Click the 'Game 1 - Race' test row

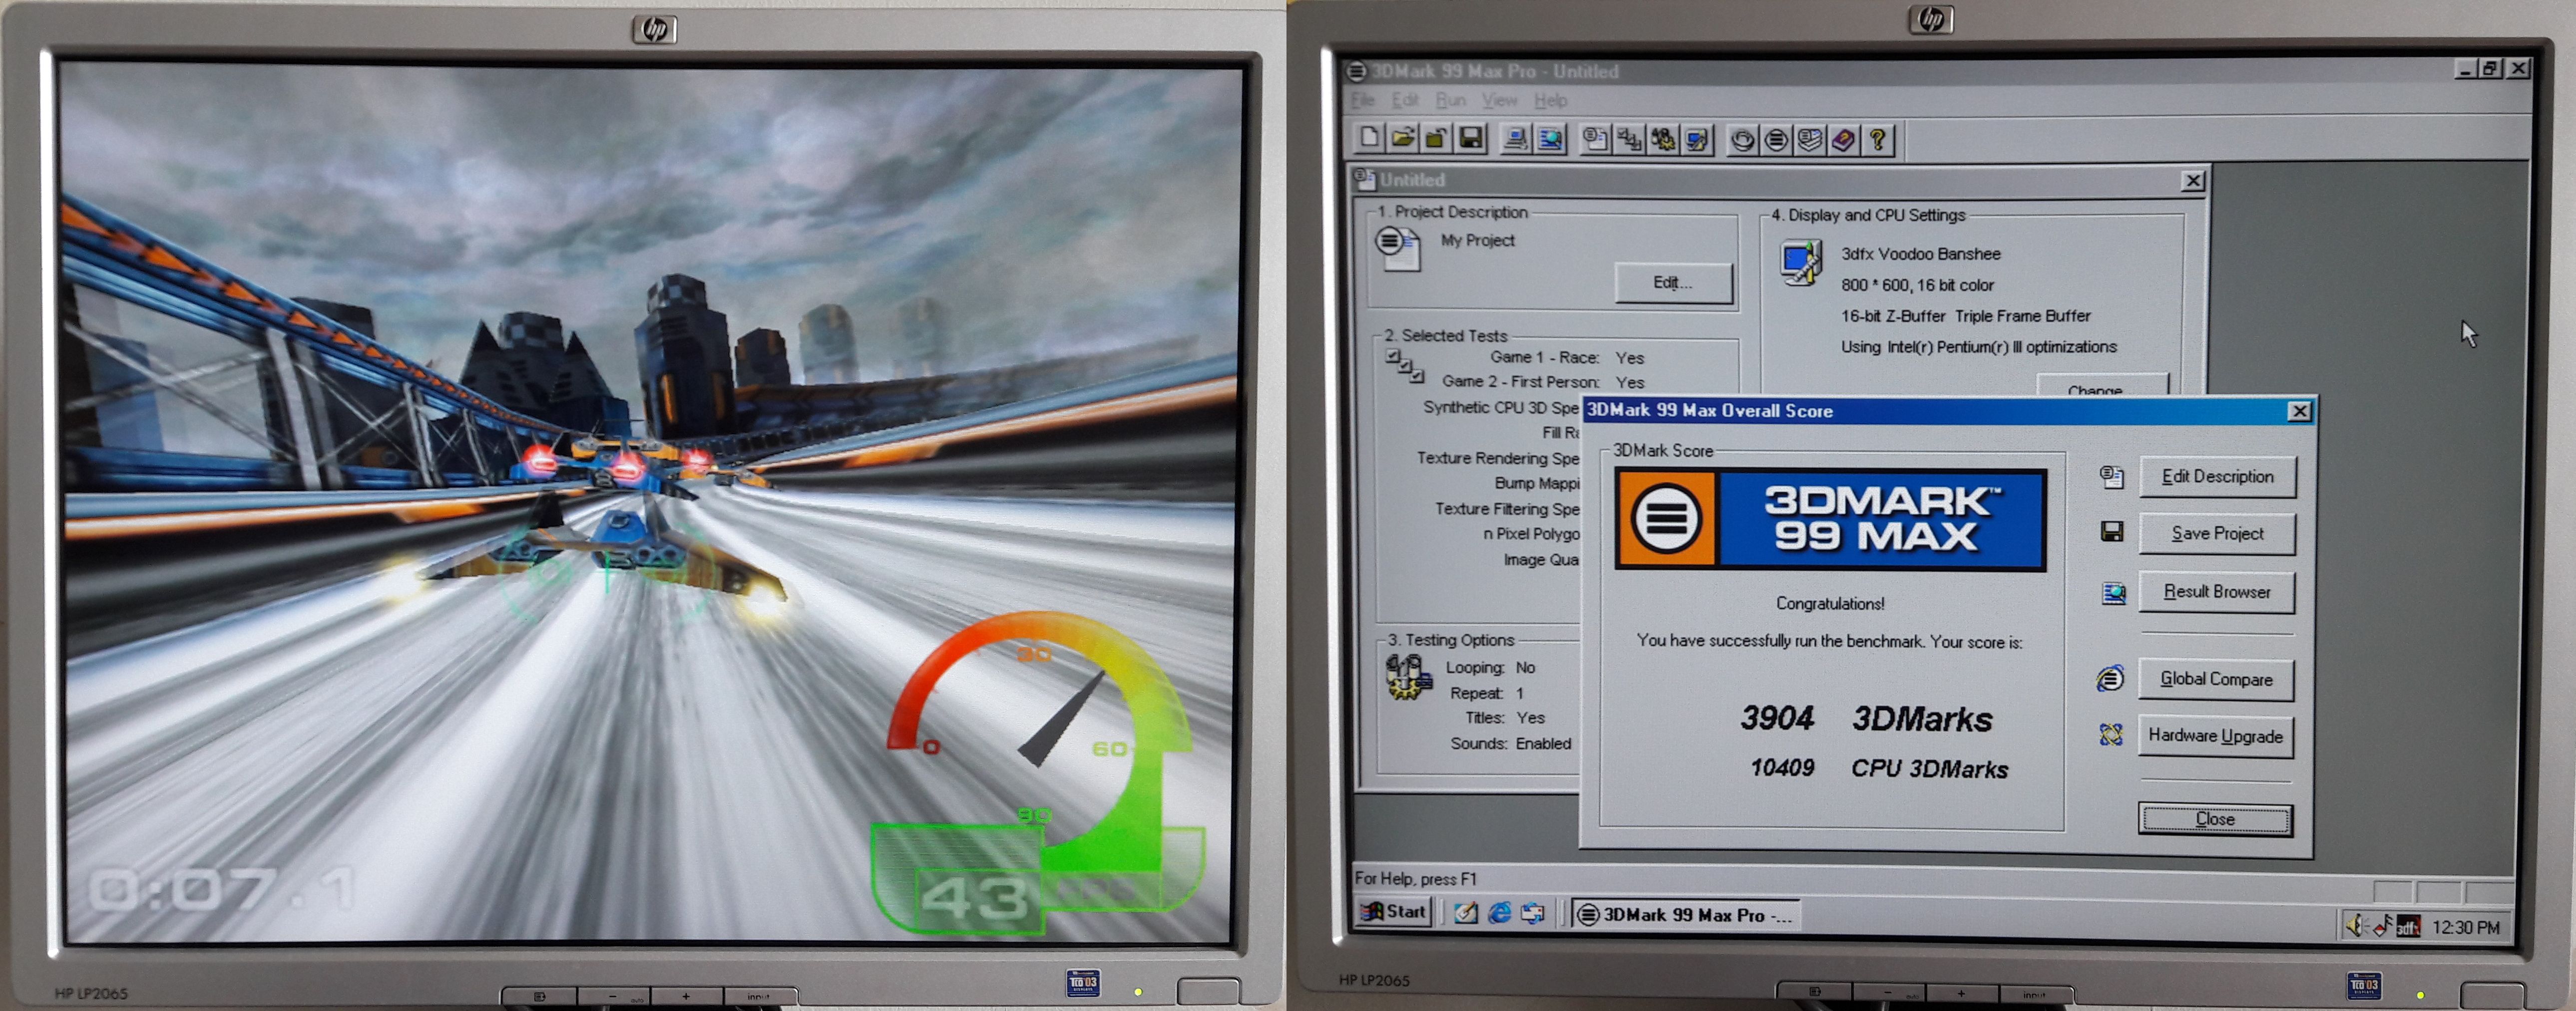(1566, 358)
